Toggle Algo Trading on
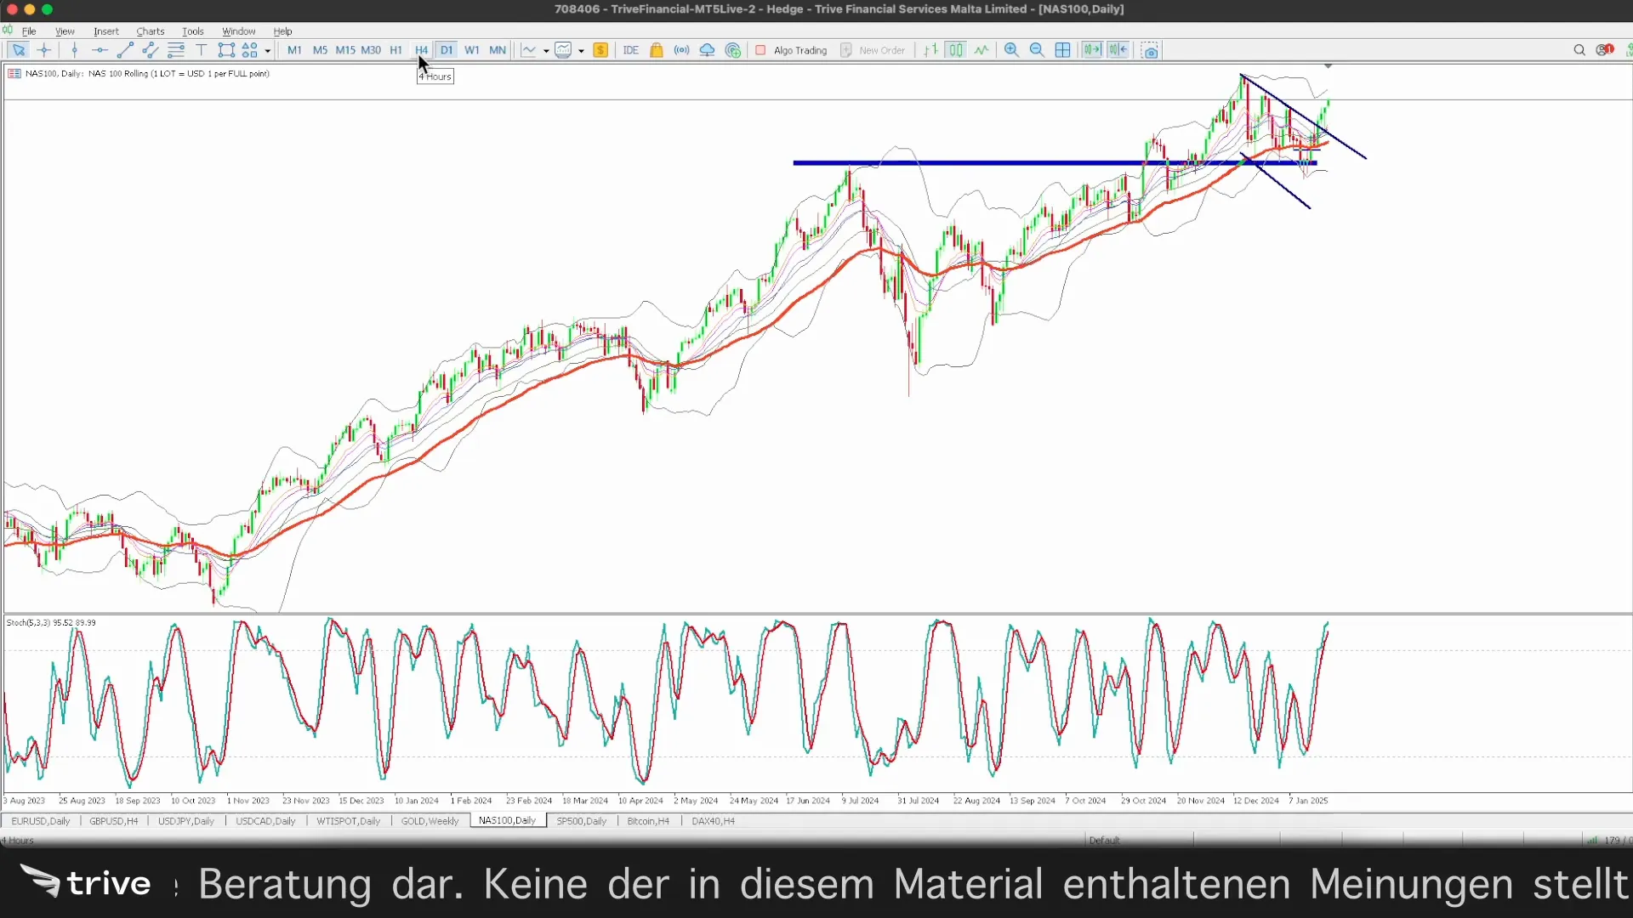 pos(791,50)
